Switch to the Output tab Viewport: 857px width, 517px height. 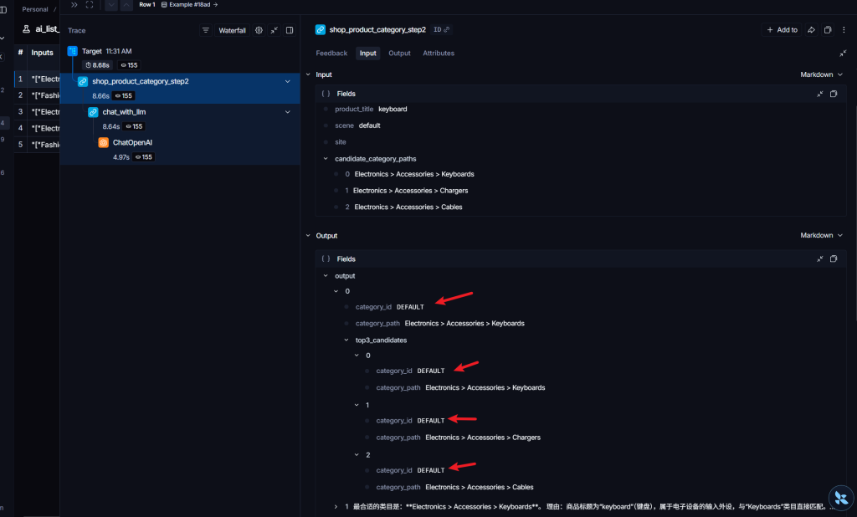coord(399,53)
